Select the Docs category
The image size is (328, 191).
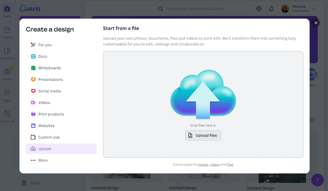click(x=61, y=56)
